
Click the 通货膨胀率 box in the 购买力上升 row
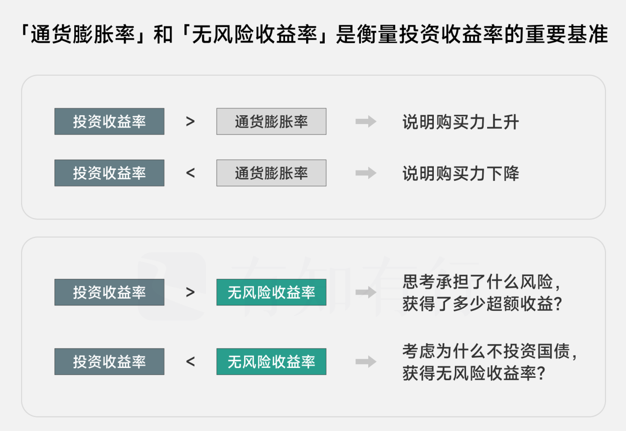[x=271, y=122]
